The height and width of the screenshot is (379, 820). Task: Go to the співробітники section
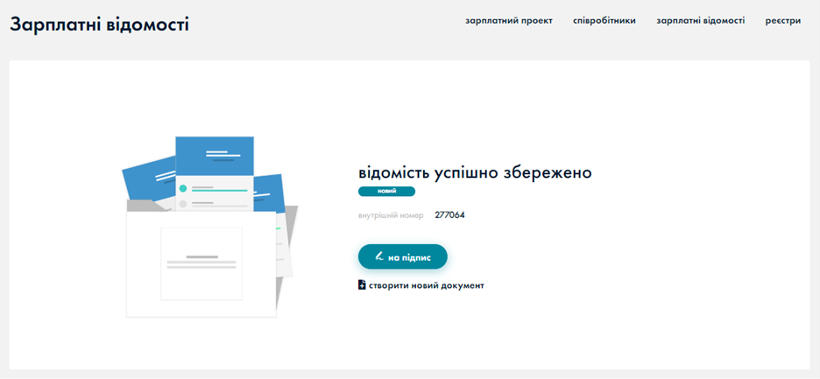604,21
